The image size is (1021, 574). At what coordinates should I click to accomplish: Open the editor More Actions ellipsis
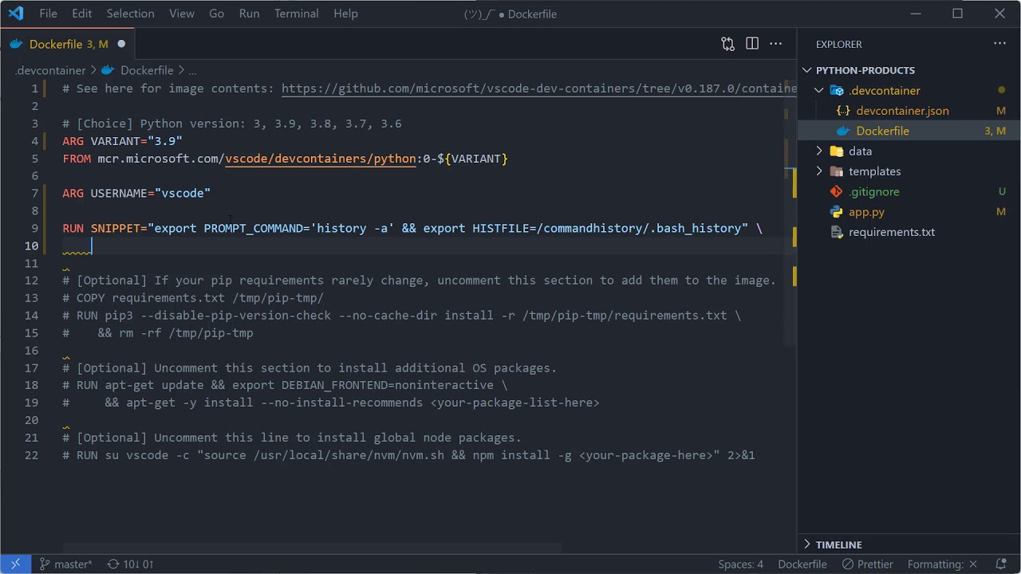pos(776,44)
